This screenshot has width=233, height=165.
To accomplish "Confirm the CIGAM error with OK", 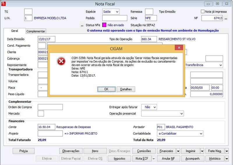I will click(x=106, y=89).
